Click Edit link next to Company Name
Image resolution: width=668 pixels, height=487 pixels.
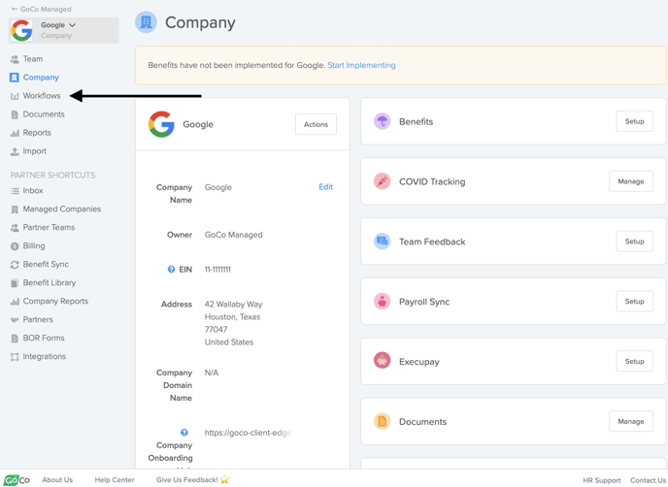pyautogui.click(x=325, y=187)
